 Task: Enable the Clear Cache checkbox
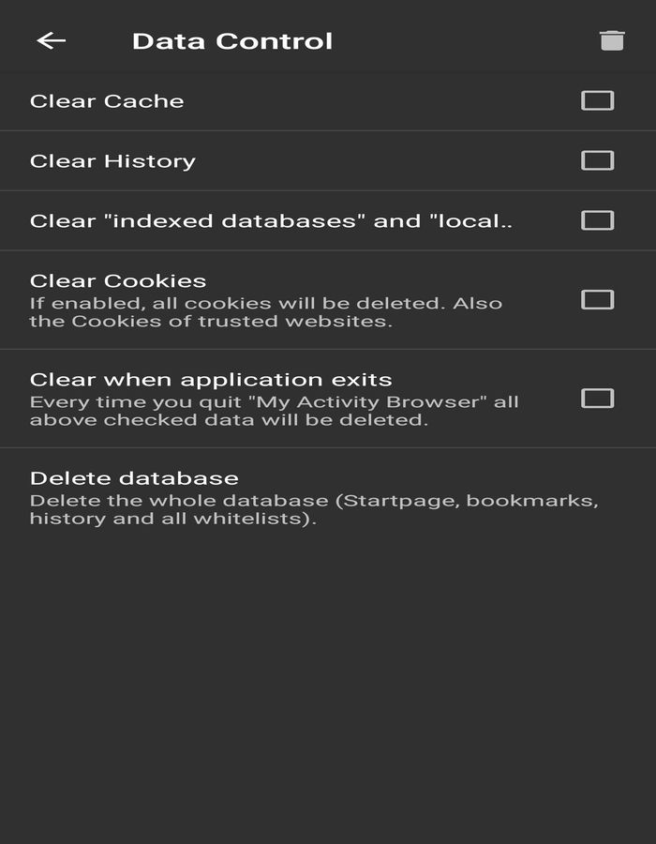click(x=597, y=100)
